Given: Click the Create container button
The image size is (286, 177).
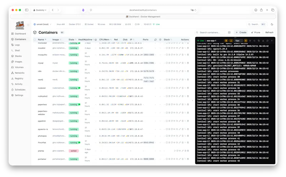Looking at the screenshot, I should 241,33.
